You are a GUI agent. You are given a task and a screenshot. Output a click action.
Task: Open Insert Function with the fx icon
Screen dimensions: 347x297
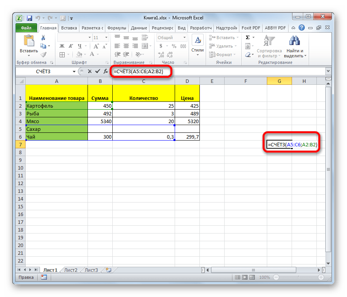tap(105, 71)
